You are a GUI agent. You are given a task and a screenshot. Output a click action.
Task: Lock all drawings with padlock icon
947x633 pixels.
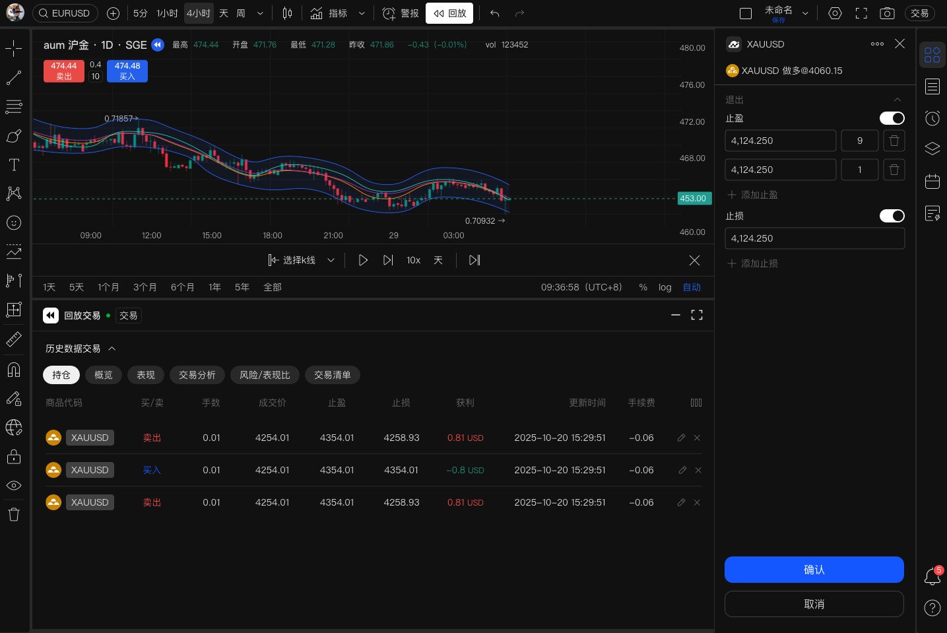pos(14,456)
